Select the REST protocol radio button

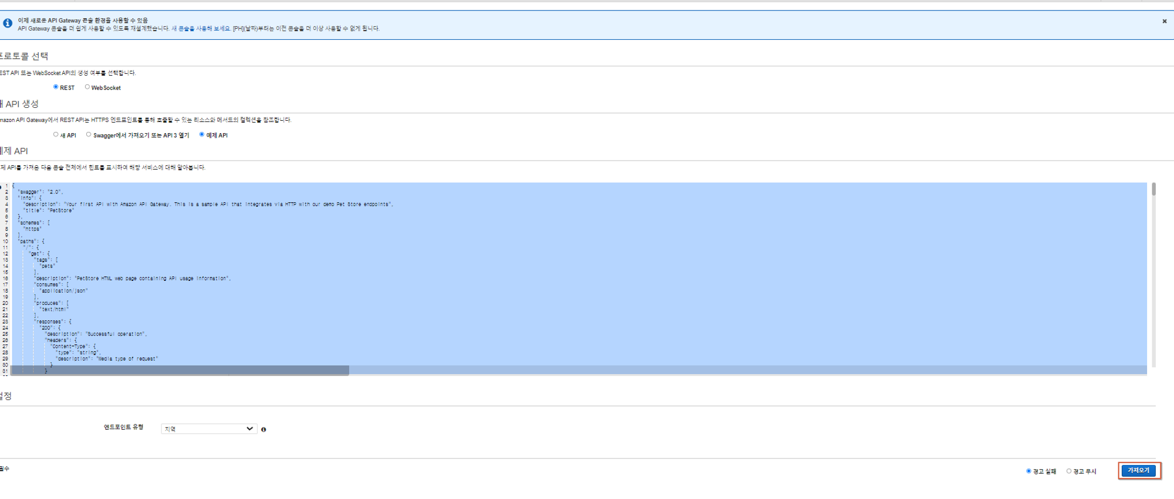[x=56, y=87]
